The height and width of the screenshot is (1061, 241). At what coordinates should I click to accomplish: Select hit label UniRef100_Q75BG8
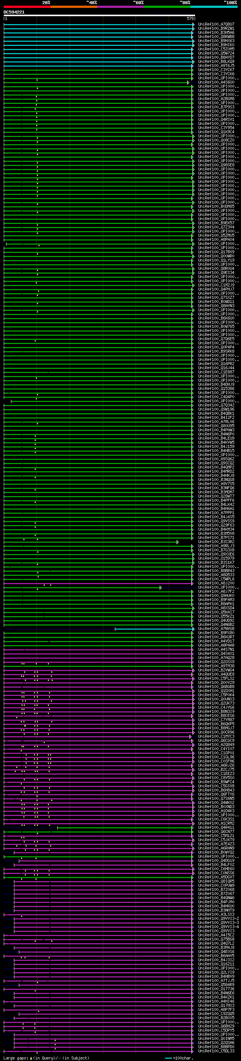point(216,939)
